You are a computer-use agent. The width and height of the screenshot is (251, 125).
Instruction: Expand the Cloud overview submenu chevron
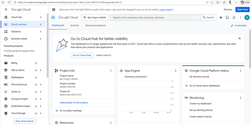pos(41,24)
